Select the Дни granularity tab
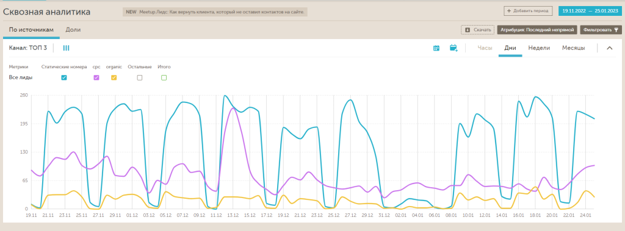 510,48
